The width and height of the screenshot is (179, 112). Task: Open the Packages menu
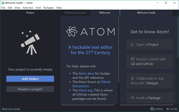(x=48, y=8)
